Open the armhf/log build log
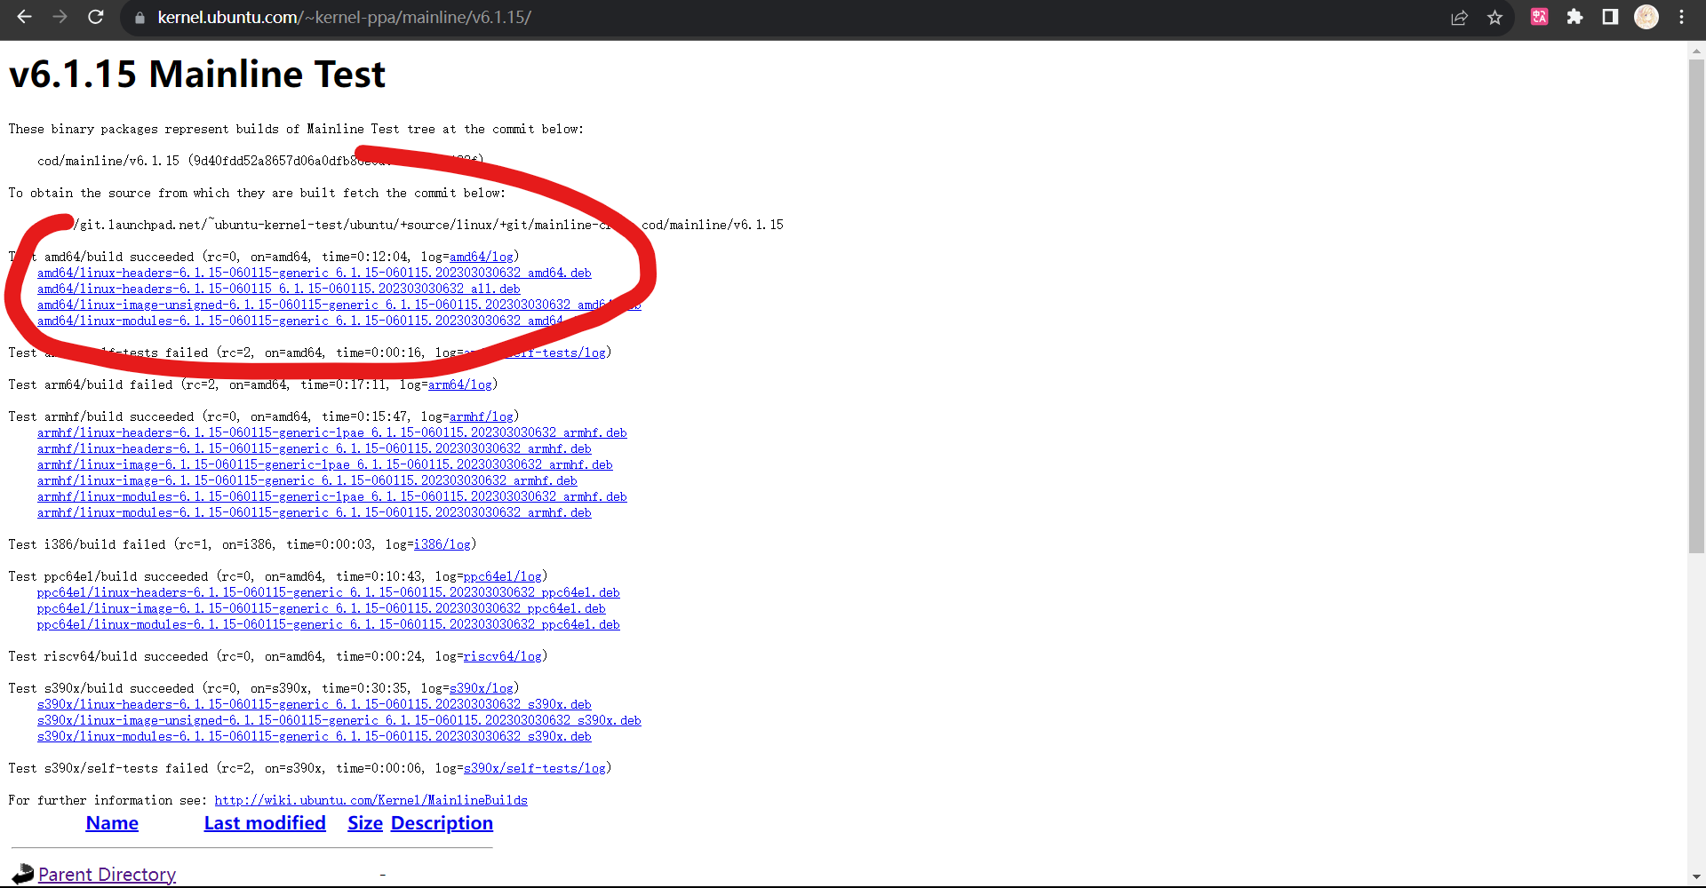Viewport: 1706px width, 888px height. tap(481, 416)
